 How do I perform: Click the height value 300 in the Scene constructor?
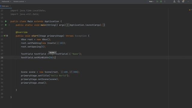(75, 72)
